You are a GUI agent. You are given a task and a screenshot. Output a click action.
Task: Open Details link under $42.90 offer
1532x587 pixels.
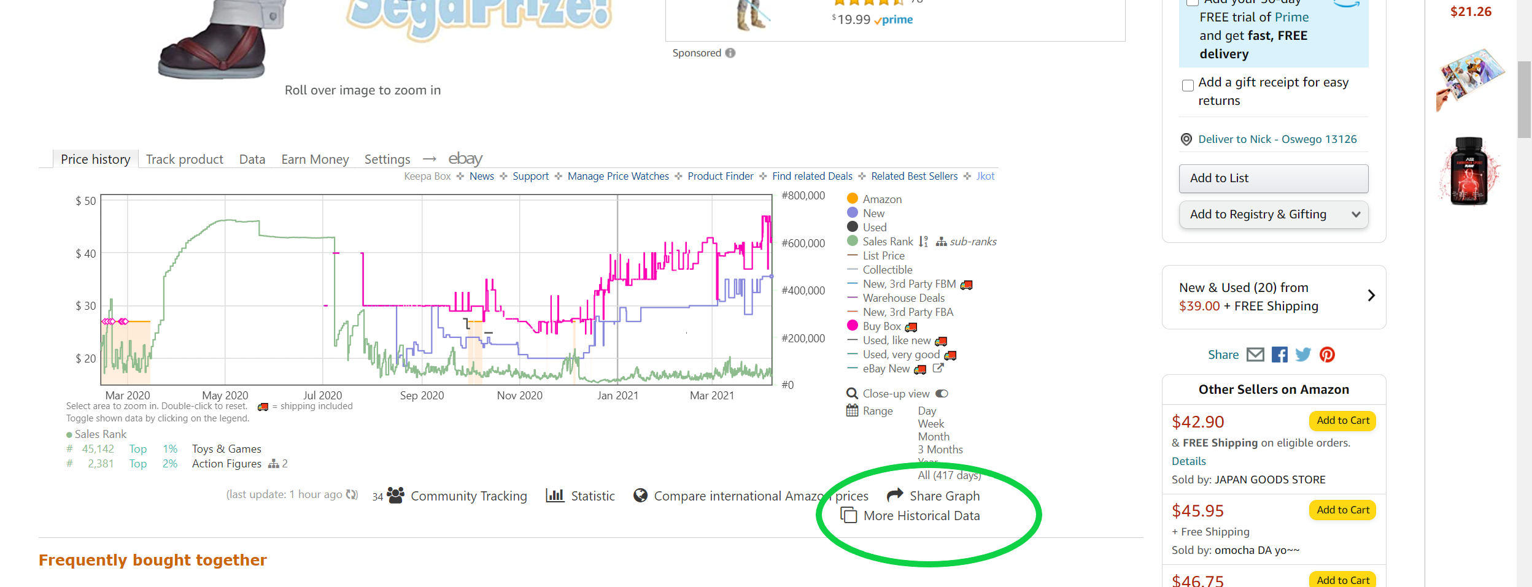point(1188,461)
